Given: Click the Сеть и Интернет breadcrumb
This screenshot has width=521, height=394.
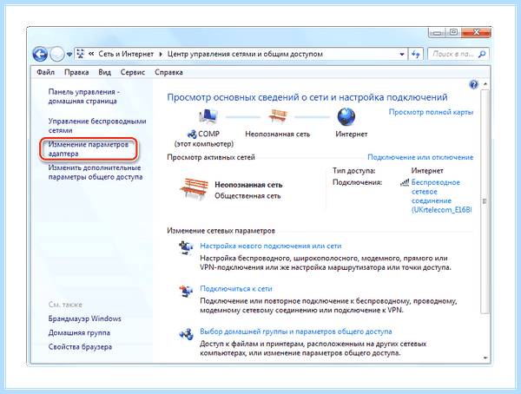Looking at the screenshot, I should tap(126, 54).
